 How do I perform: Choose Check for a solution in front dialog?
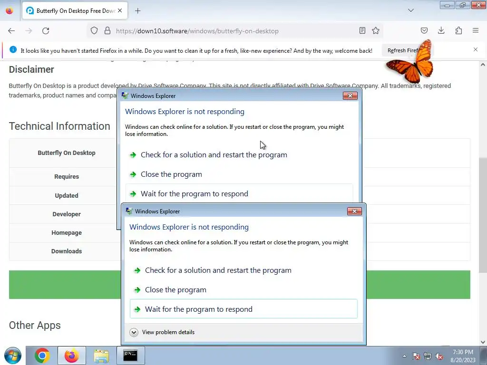coord(244,270)
